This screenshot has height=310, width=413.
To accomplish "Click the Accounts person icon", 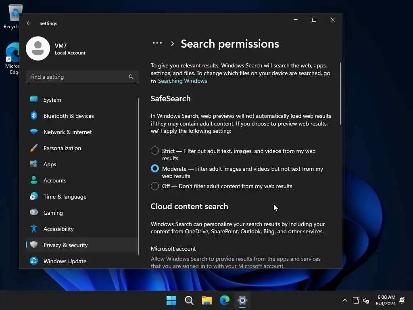I will tap(34, 180).
